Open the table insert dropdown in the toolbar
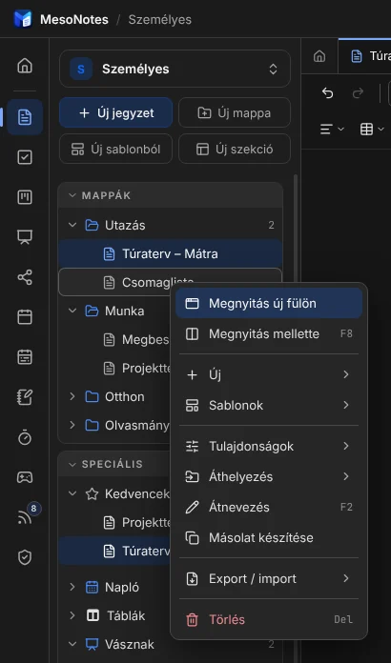The height and width of the screenshot is (663, 391). tap(372, 130)
